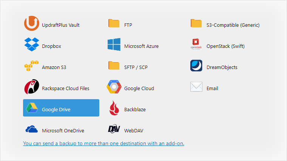287x161 pixels.
Task: Click the Google Cloud hexagon icon
Action: click(x=114, y=87)
